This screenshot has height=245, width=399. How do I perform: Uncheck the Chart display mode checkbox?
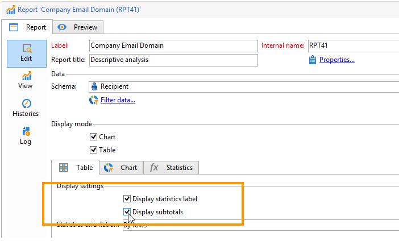[94, 137]
